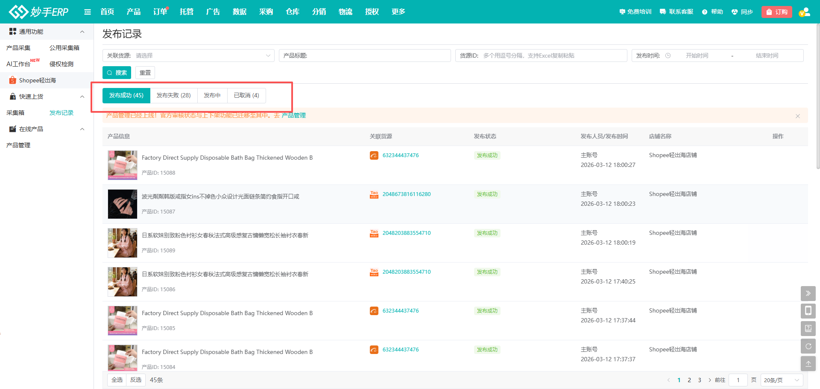Image resolution: width=820 pixels, height=389 pixels.
Task: Switch to the 发布失败 (28) tab
Action: point(173,96)
